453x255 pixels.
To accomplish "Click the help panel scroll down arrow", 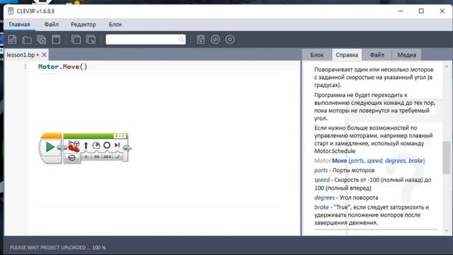I will click(447, 230).
